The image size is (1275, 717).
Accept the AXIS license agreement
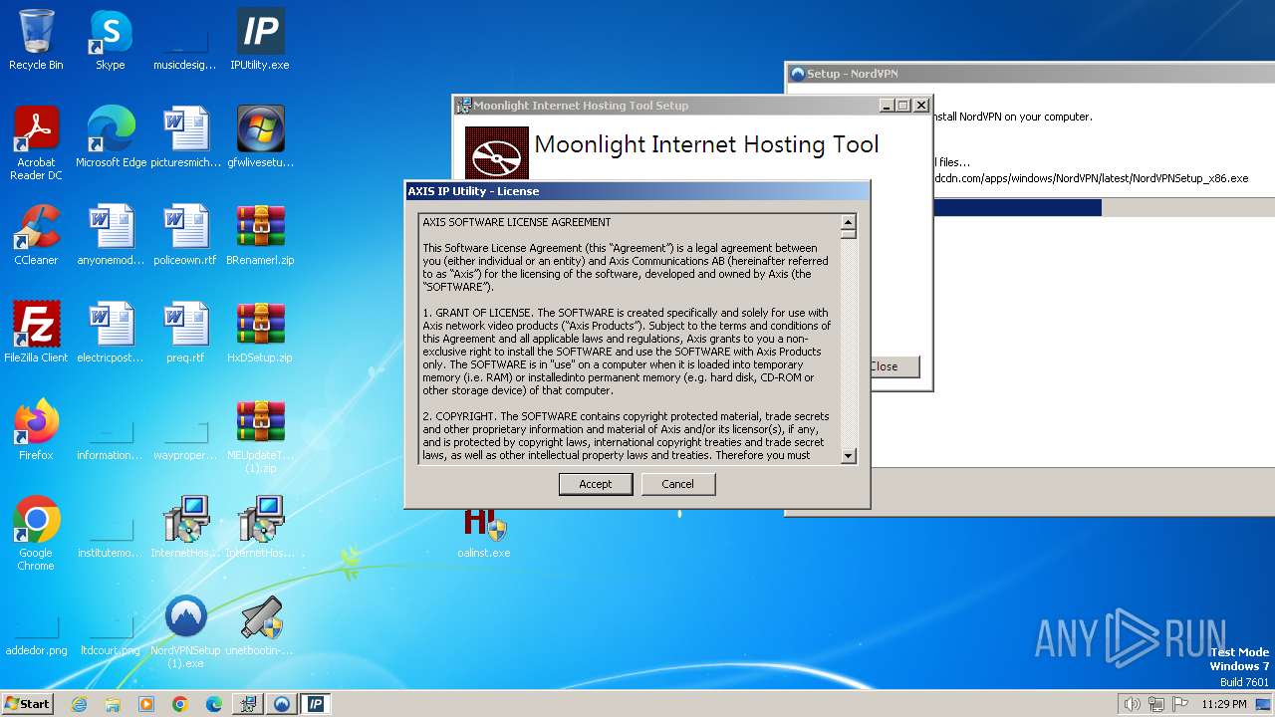coord(595,484)
